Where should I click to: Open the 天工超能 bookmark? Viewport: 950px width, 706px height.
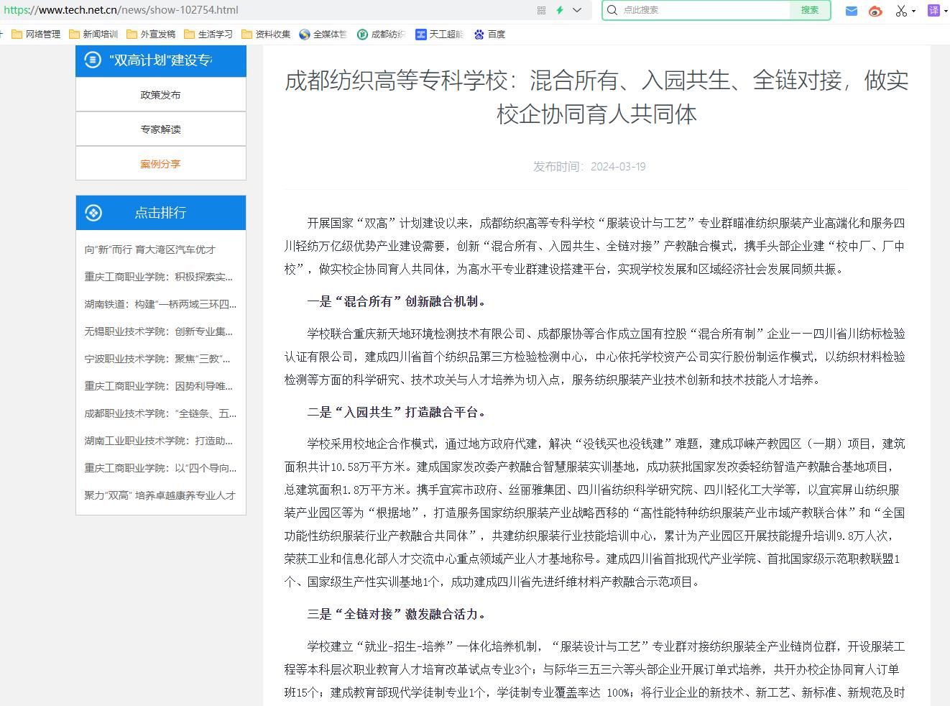439,34
